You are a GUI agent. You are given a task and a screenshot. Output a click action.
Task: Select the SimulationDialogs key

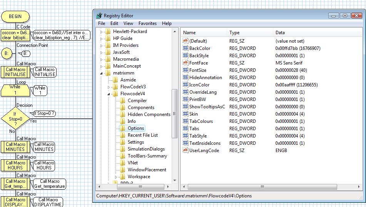[x=146, y=149]
